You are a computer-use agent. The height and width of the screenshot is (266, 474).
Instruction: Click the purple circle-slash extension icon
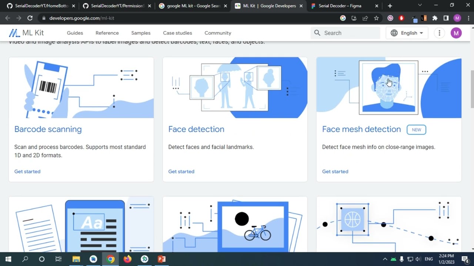point(390,18)
